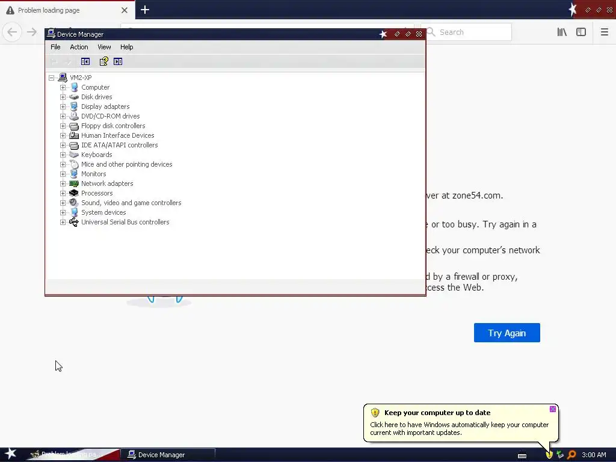Click the Scan for hardware changes toolbar icon
The height and width of the screenshot is (462, 616).
click(118, 61)
